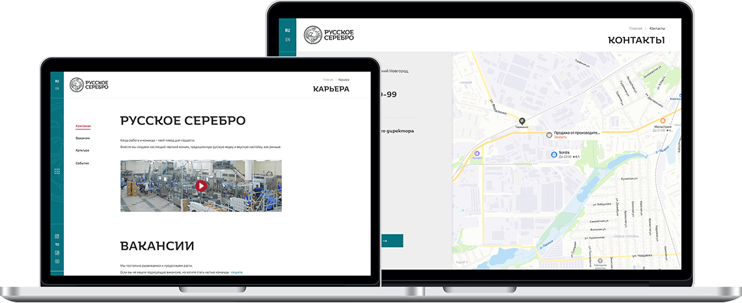Image resolution: width=742 pixels, height=303 pixels.
Task: Click the КОНТАКТЫ page heading
Action: click(636, 40)
